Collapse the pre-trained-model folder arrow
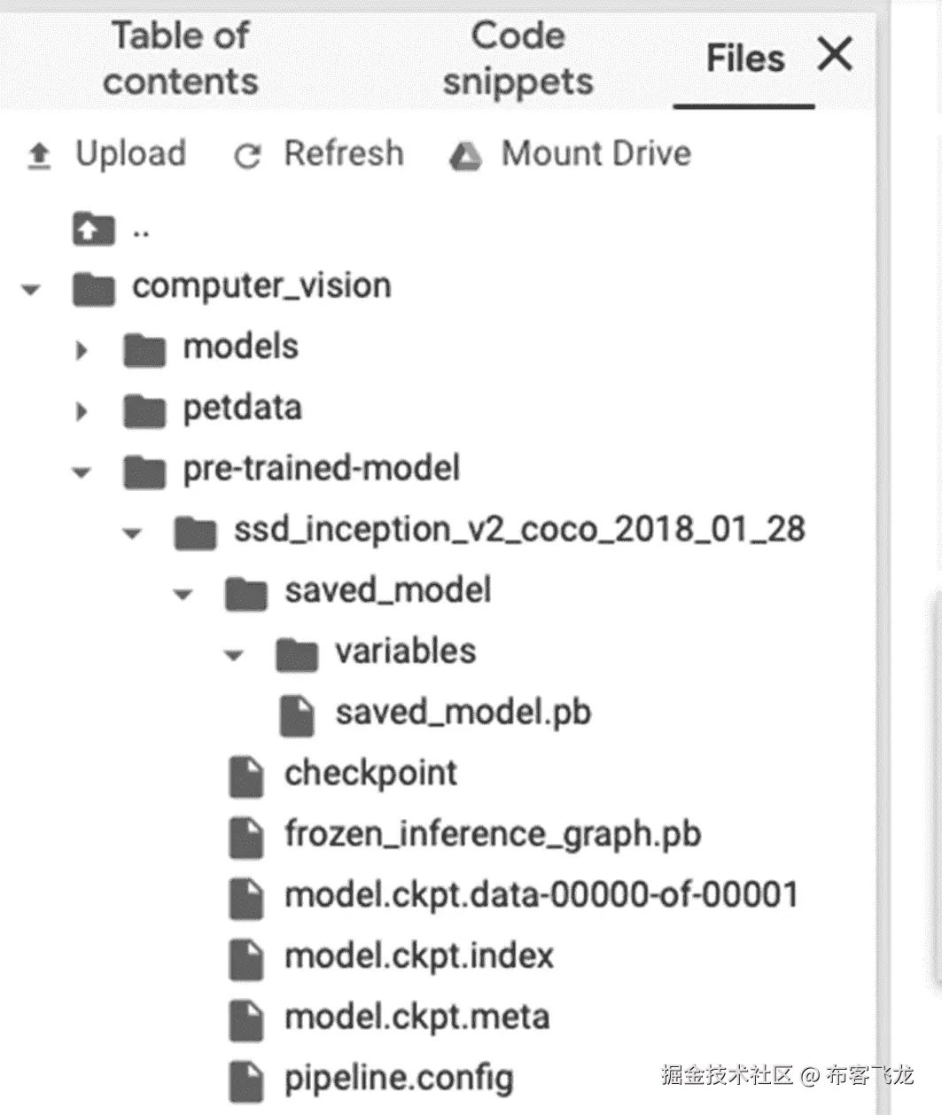 click(x=82, y=472)
